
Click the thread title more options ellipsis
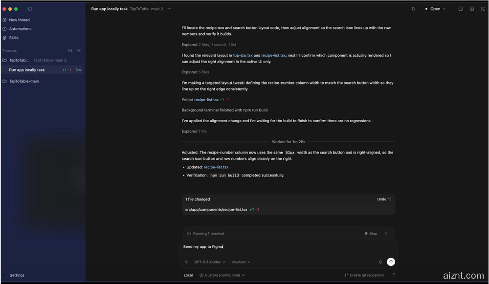[x=170, y=9]
